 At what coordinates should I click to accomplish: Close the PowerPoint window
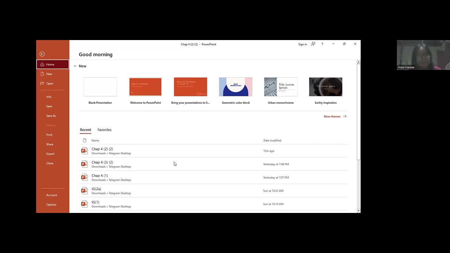[355, 44]
